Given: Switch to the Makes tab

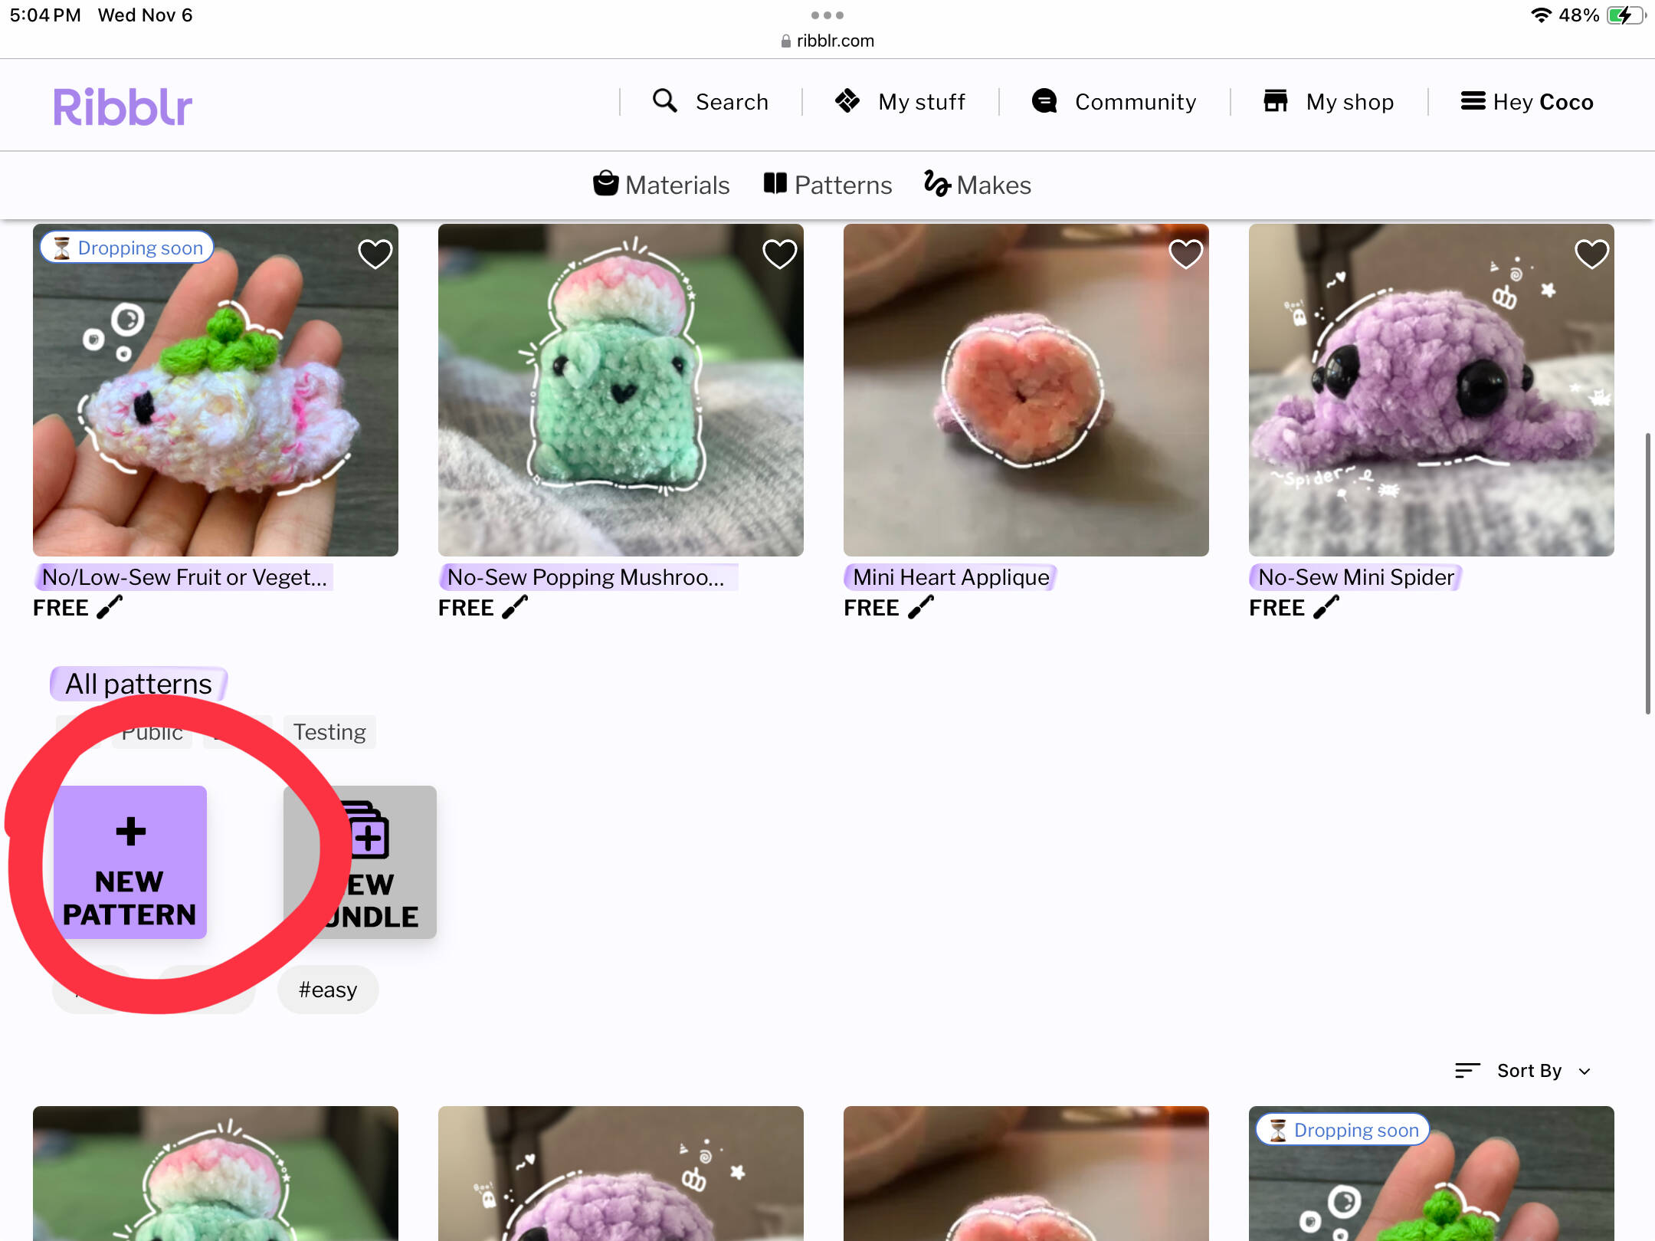Looking at the screenshot, I should click(x=994, y=185).
